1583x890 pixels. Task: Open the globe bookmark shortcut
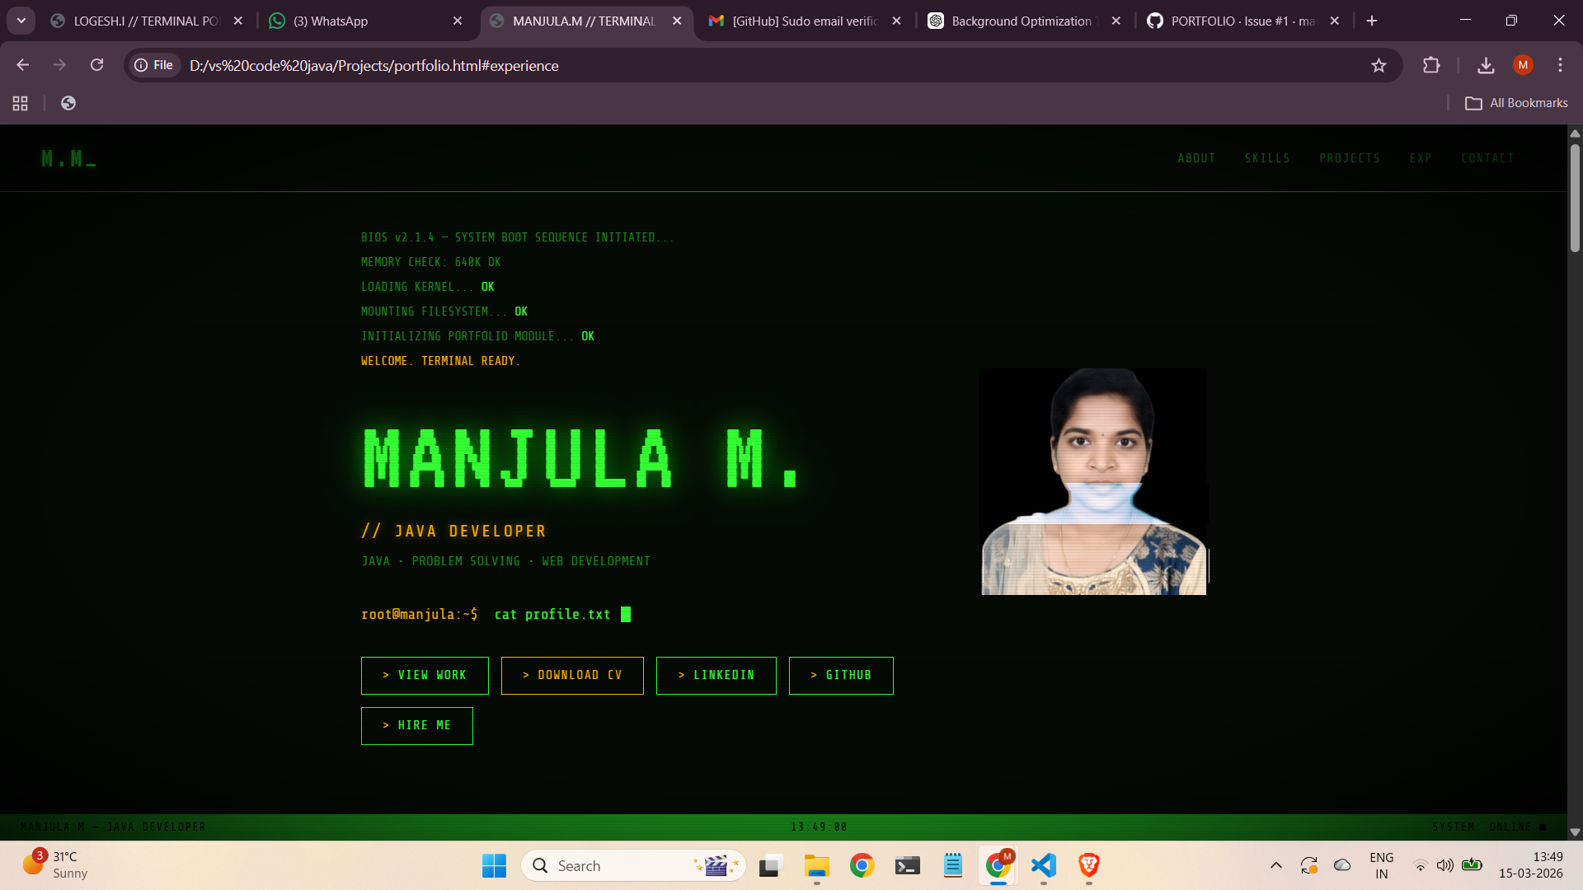(x=68, y=103)
